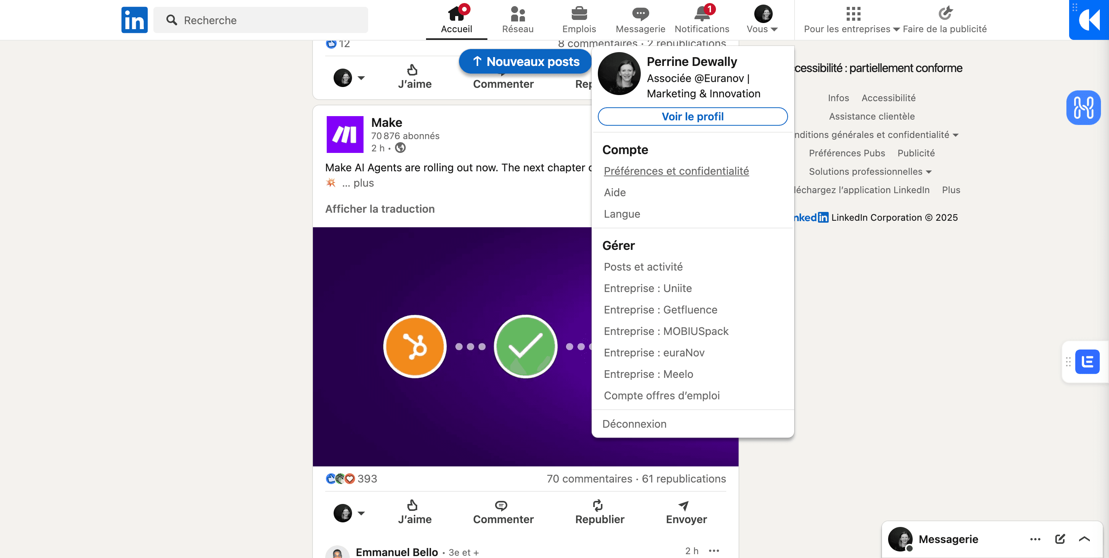The image size is (1109, 558).
Task: Open Entreprise : Getfluence page
Action: tap(660, 310)
